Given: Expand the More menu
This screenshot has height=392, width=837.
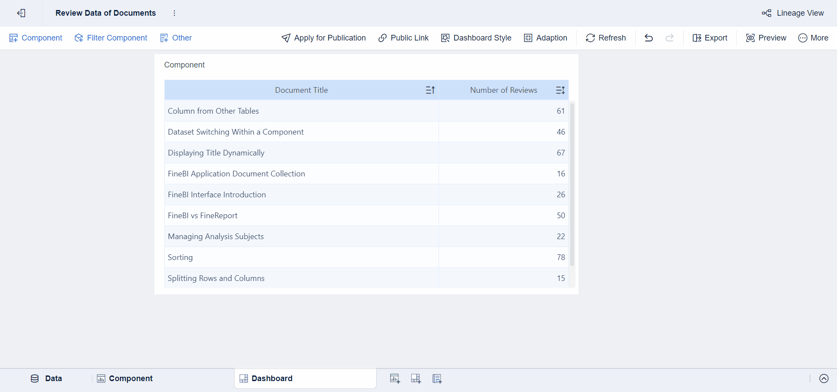Looking at the screenshot, I should [x=813, y=38].
